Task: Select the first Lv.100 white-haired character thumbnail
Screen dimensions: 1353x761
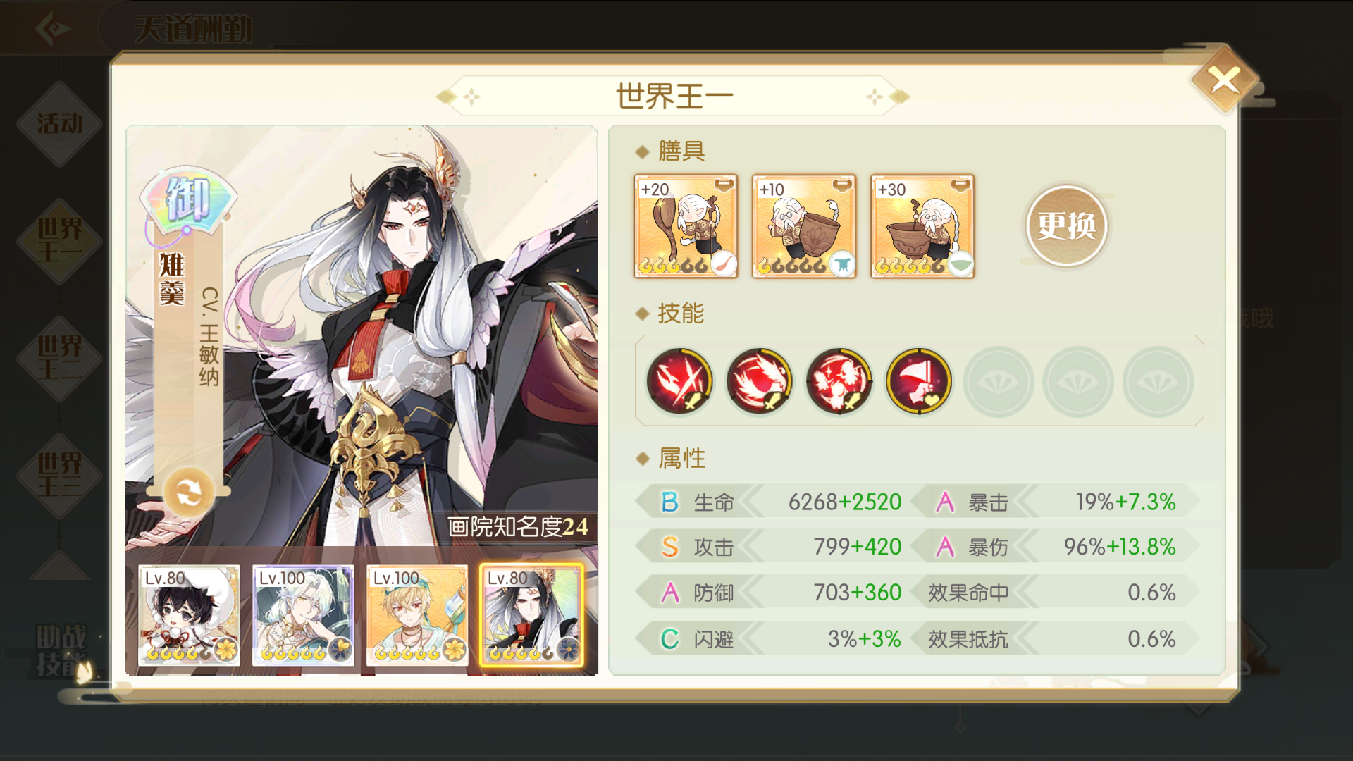Action: coord(303,615)
